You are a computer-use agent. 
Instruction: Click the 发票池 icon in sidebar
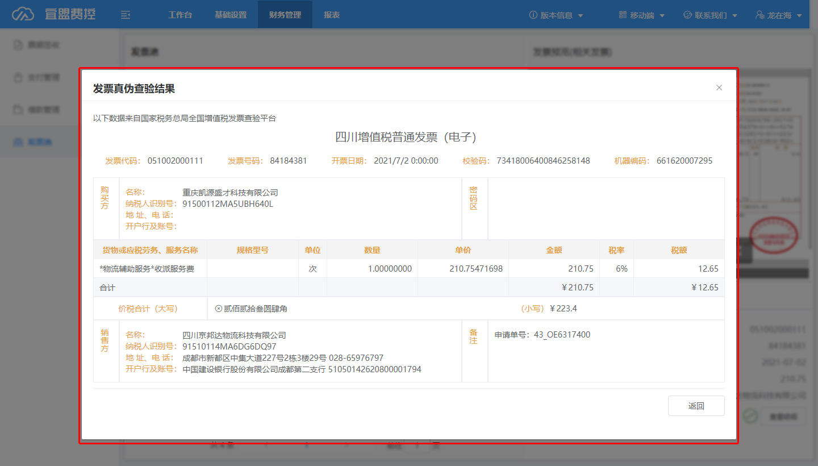(18, 142)
